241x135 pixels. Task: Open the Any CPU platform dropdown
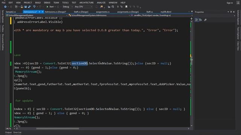83,7
